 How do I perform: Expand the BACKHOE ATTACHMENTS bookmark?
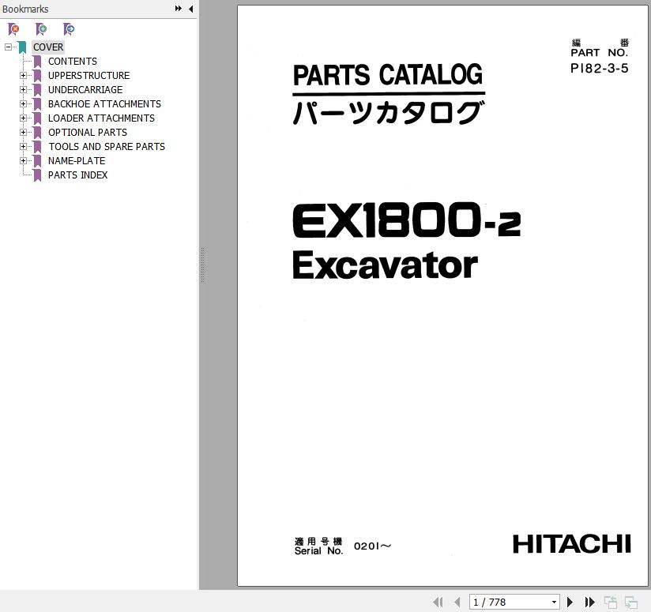(23, 103)
